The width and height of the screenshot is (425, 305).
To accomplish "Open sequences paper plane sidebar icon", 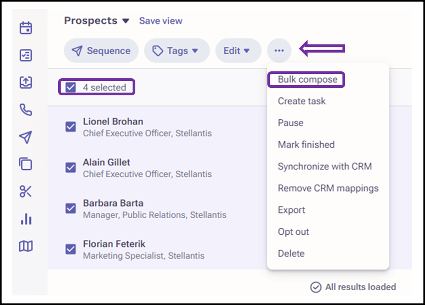I will (26, 137).
